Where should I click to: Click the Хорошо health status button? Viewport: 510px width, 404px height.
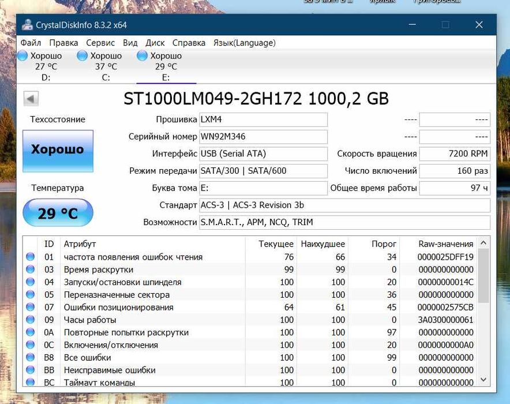58,151
